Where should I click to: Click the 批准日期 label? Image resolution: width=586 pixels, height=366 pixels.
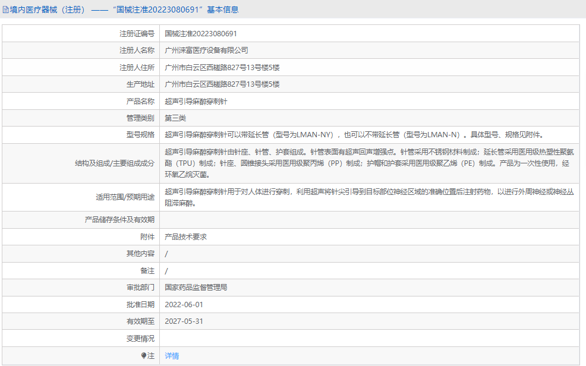140,305
